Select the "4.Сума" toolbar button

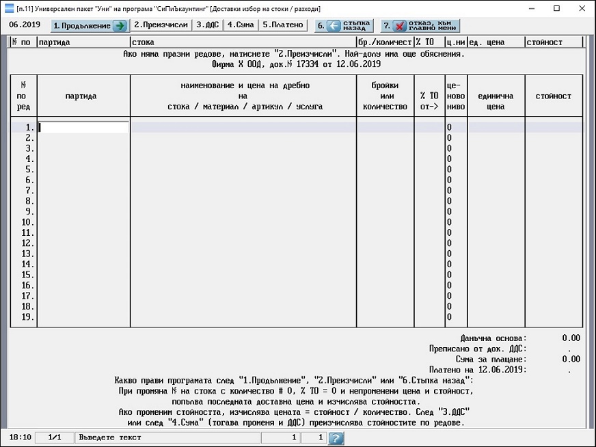(x=241, y=25)
